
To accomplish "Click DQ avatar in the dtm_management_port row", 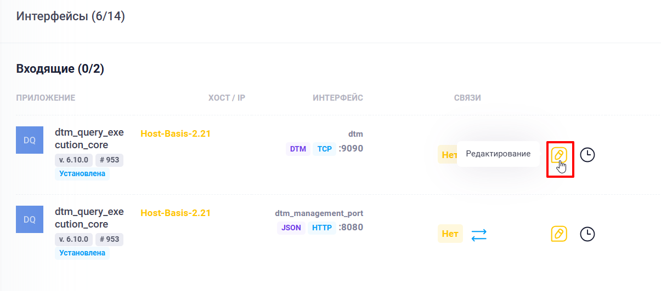I will click(30, 219).
